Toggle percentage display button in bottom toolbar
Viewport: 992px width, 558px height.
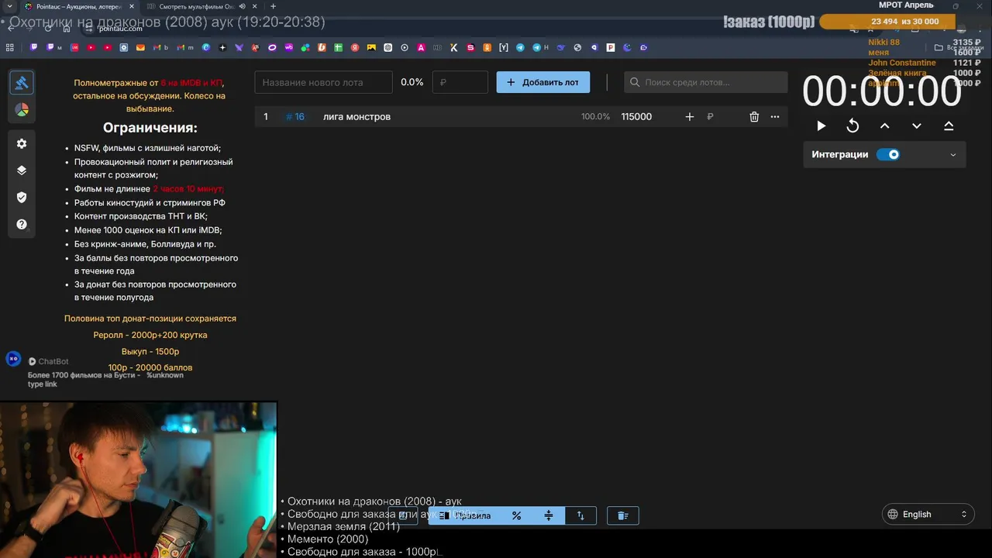coord(516,515)
